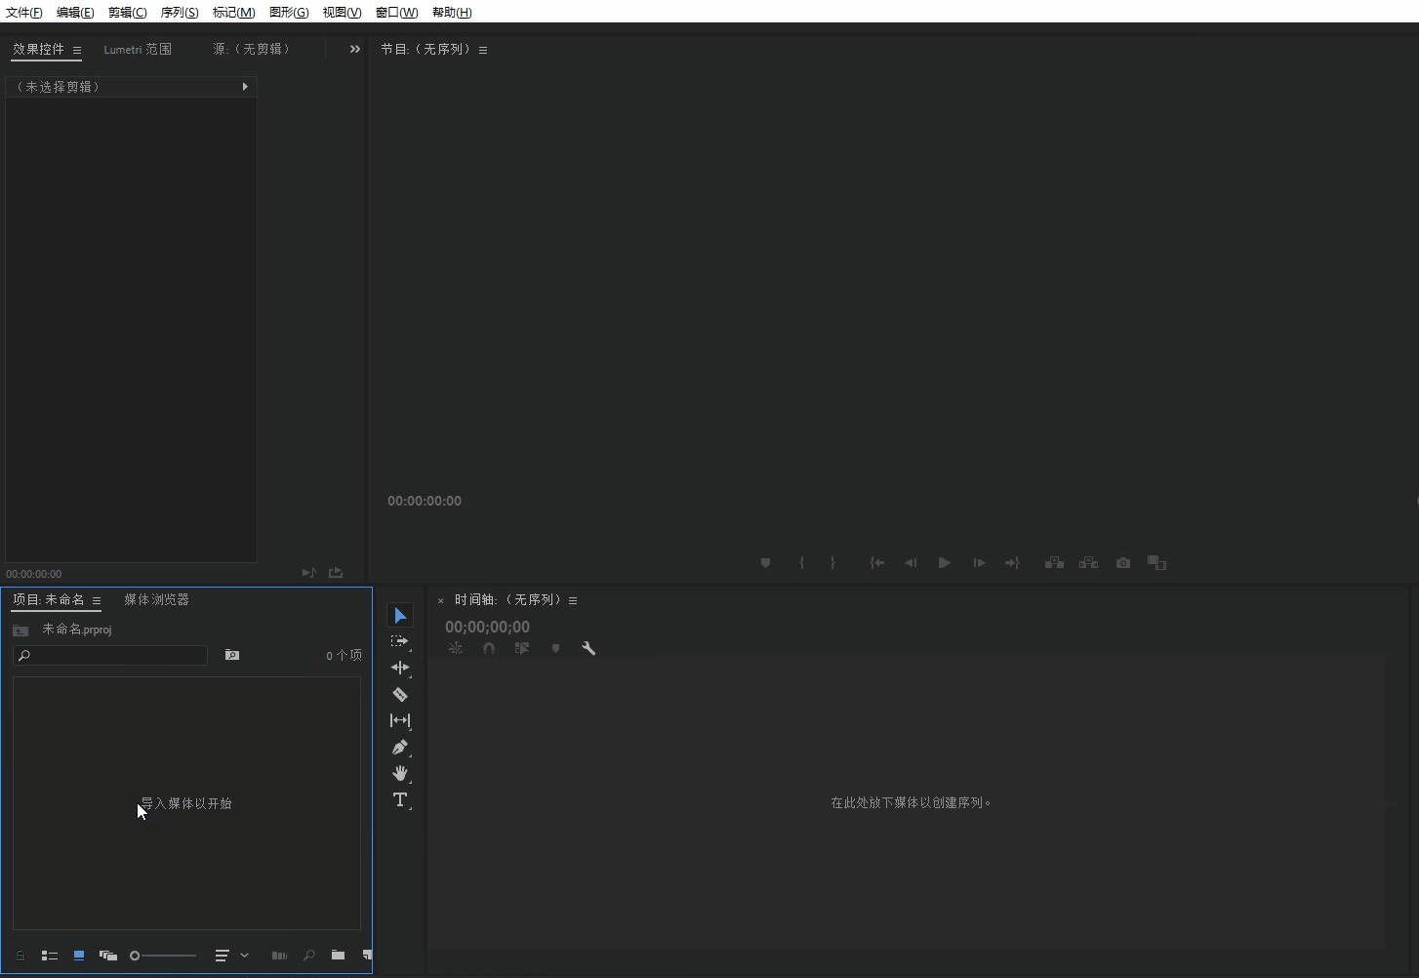
Task: Expand the unselected clip arrow in Effect Controls
Action: (245, 87)
